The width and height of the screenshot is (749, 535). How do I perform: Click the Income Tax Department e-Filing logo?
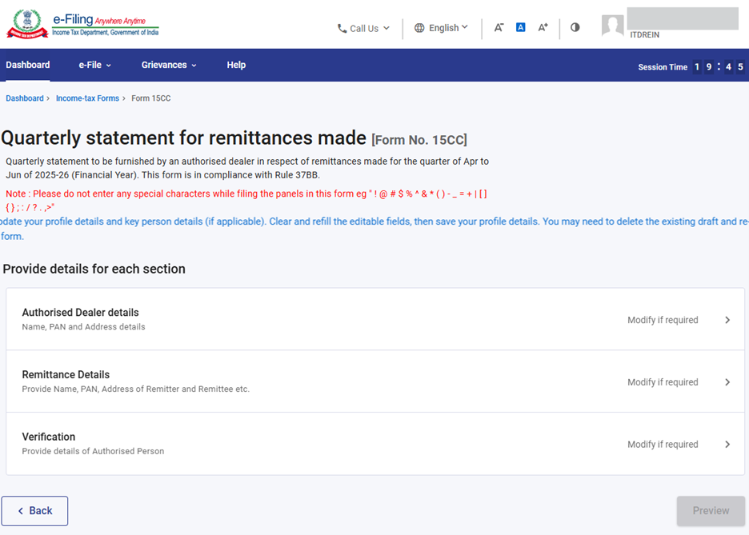(83, 25)
